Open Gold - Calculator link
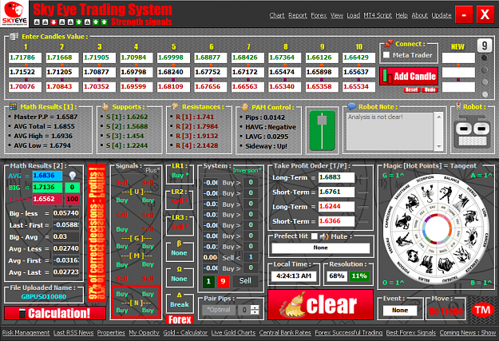 (x=185, y=333)
